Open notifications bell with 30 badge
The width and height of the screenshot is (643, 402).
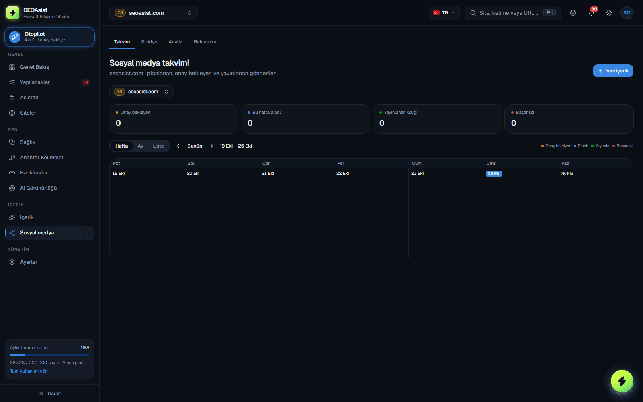click(x=592, y=13)
